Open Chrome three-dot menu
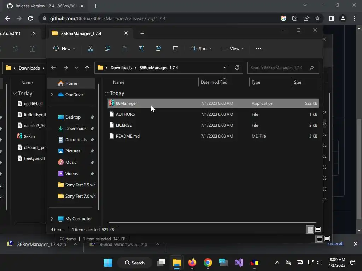 tap(354, 18)
